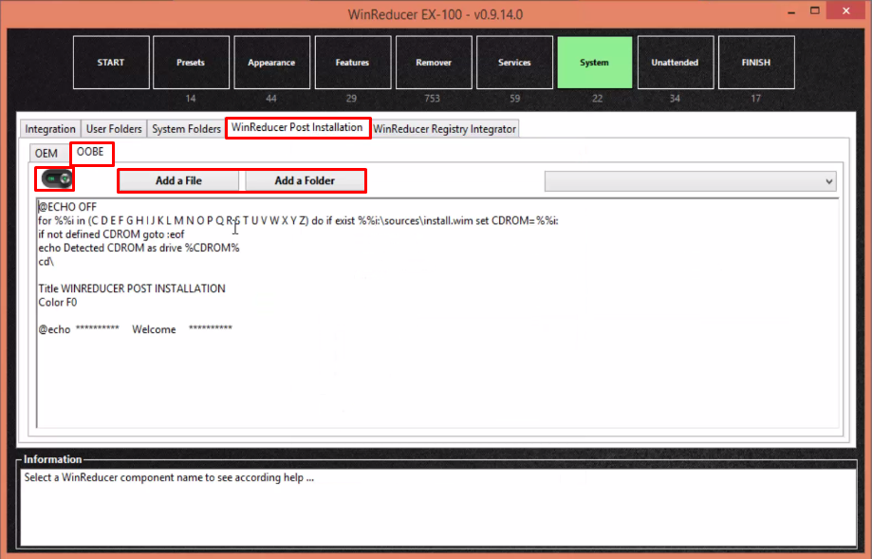Switch to the Integration tab
The image size is (872, 559).
50,129
